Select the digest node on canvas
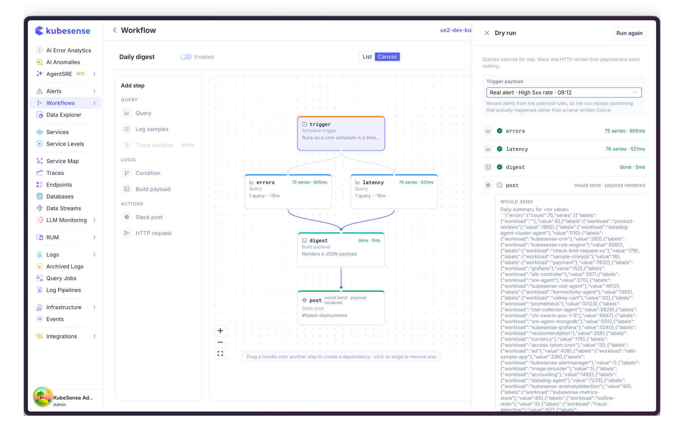This screenshot has height=447, width=684. click(x=341, y=250)
